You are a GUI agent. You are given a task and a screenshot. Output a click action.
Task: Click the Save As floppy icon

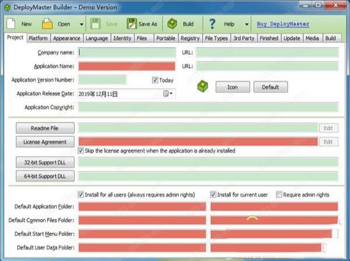pos(132,24)
